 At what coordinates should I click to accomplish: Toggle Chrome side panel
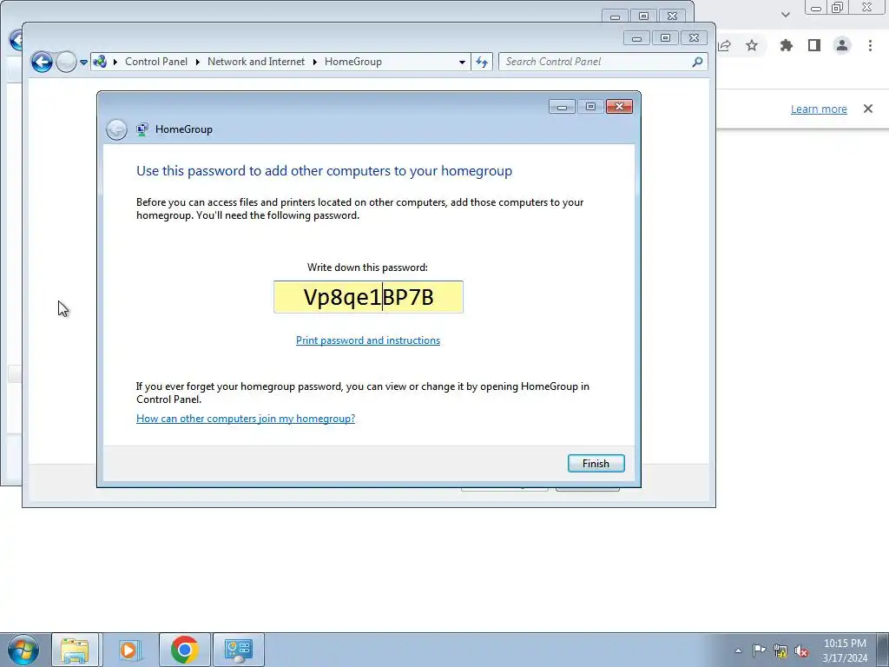(814, 45)
